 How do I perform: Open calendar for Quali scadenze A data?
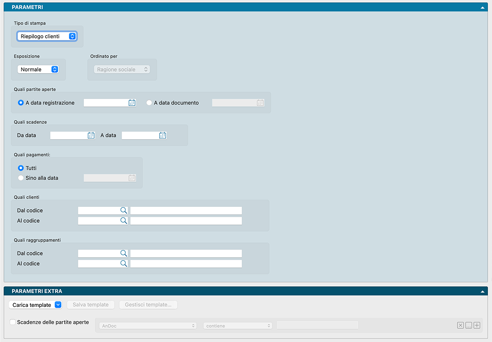click(163, 135)
